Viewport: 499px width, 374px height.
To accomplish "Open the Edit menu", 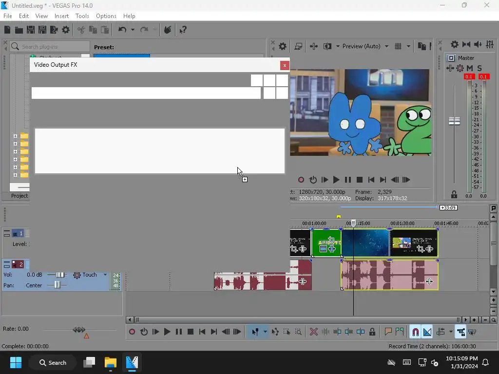I will [x=24, y=16].
